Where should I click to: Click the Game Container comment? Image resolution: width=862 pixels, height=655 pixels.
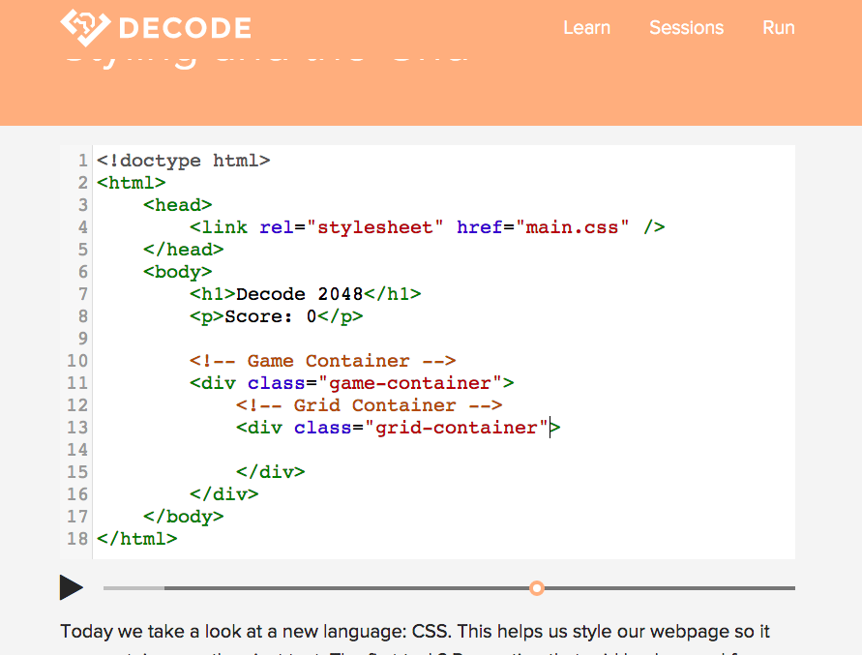click(323, 361)
